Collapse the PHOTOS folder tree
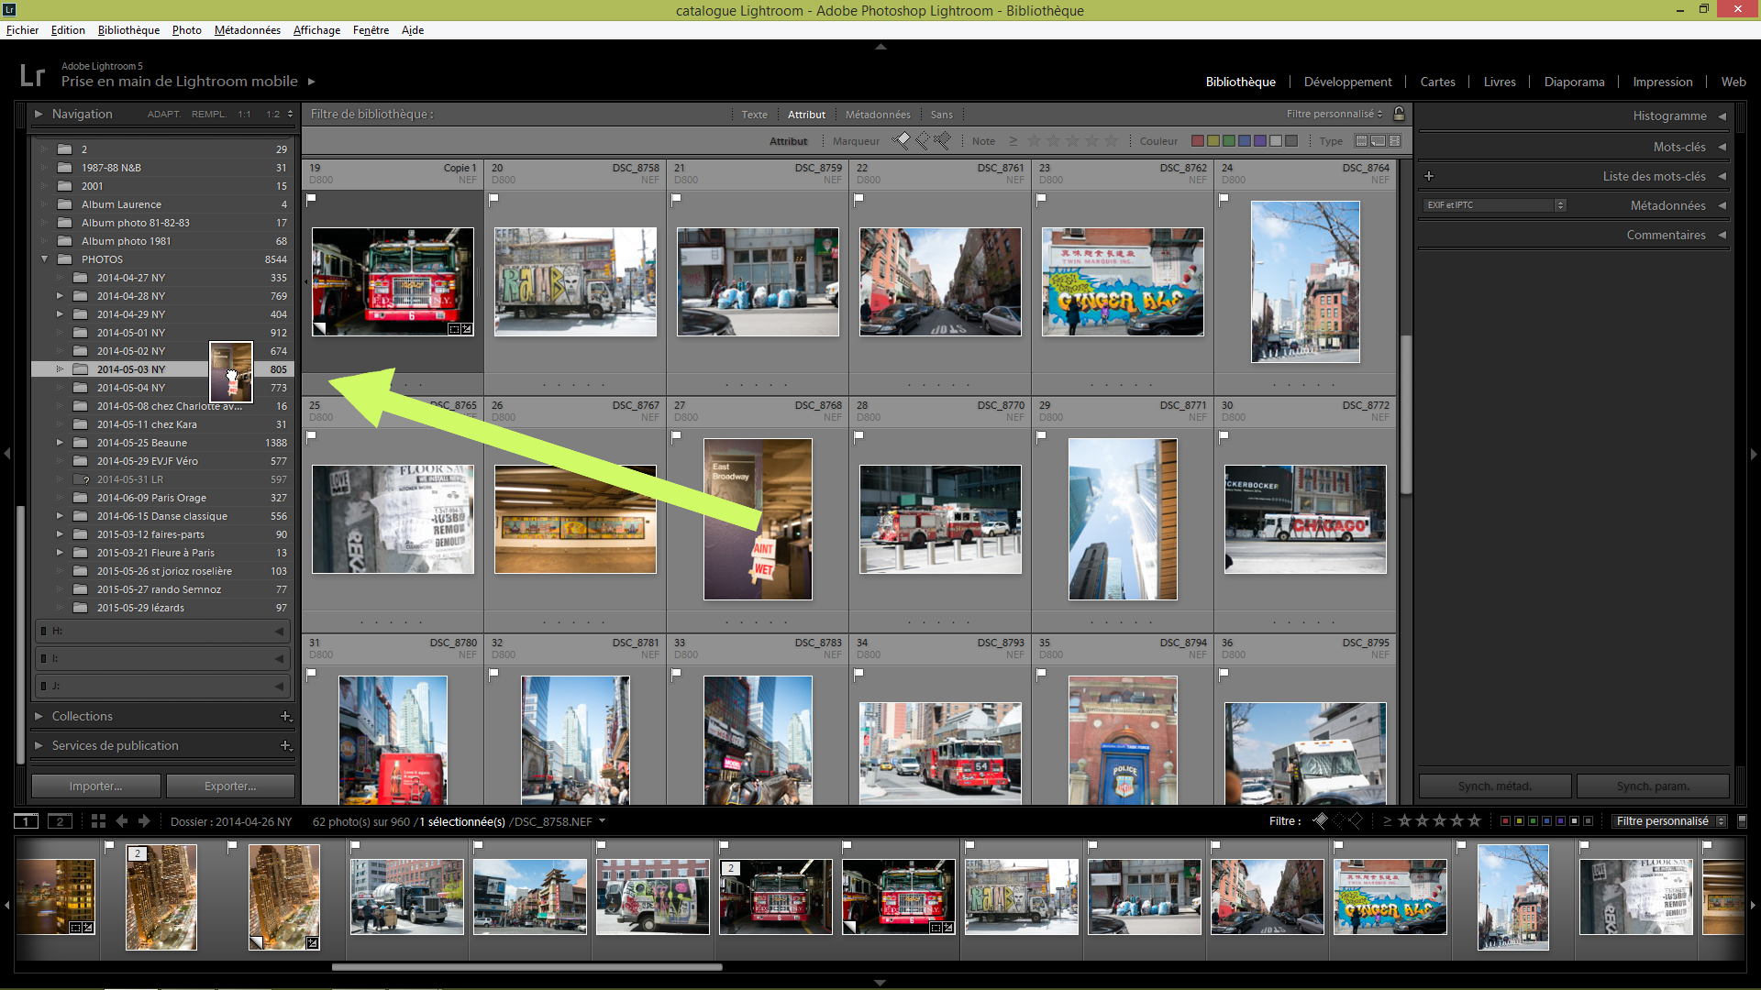The image size is (1761, 990). 44,259
